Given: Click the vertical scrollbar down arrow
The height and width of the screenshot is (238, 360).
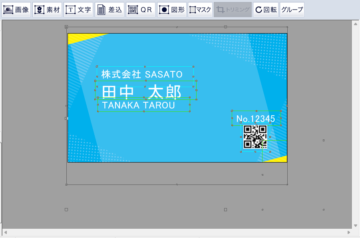Looking at the screenshot, I should pyautogui.click(x=356, y=226).
